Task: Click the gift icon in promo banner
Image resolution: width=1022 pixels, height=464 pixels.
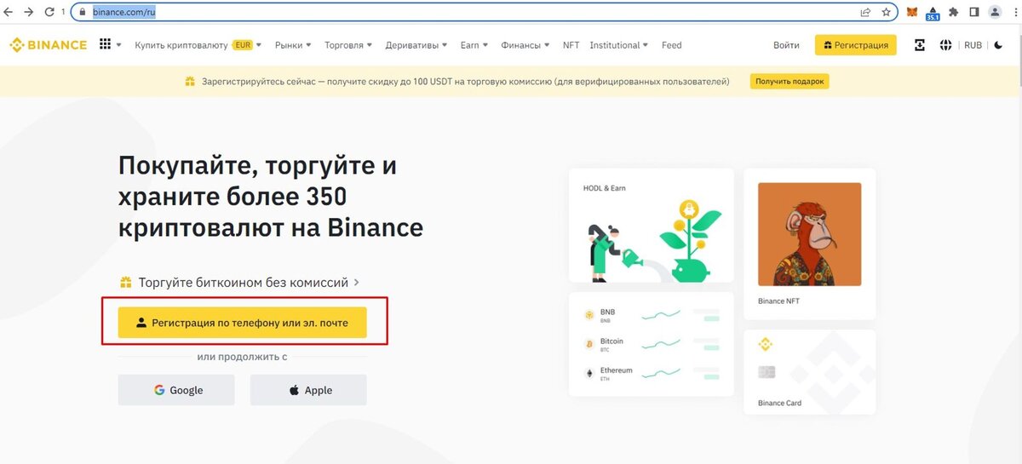Action: point(190,82)
